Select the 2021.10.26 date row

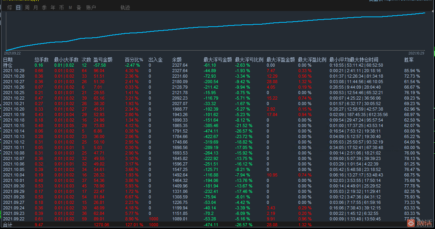(14, 87)
